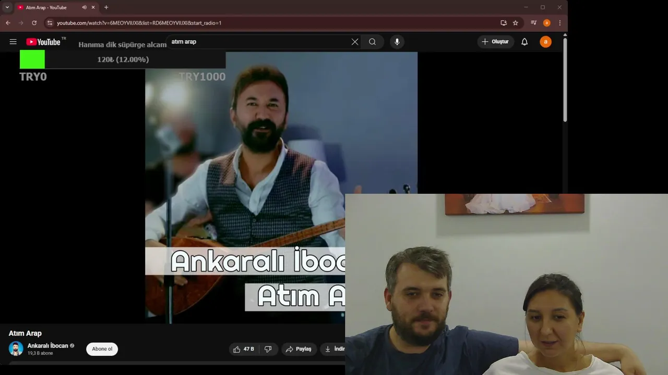Click the '120₺ (12.00%)' goal text
The height and width of the screenshot is (375, 668).
click(123, 59)
